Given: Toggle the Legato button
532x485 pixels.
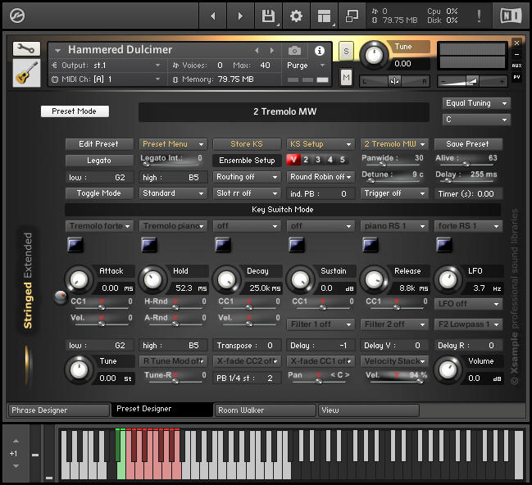Looking at the screenshot, I should pyautogui.click(x=99, y=161).
